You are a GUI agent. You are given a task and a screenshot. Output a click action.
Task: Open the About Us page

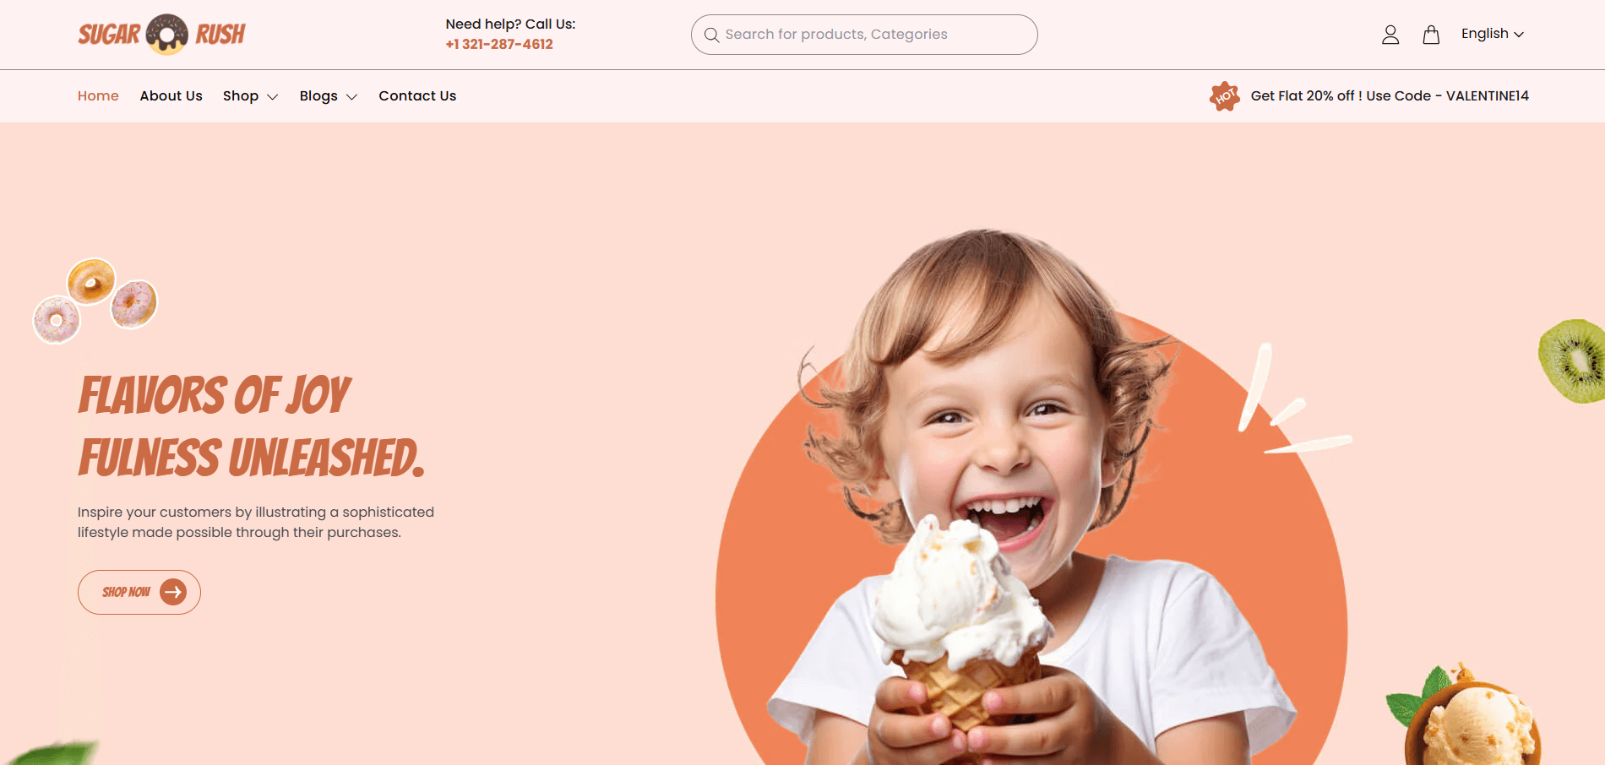tap(171, 96)
